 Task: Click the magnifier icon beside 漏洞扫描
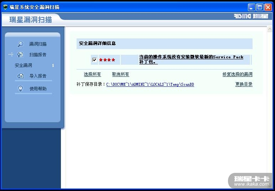click(x=21, y=44)
